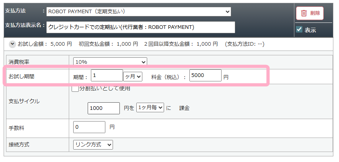Click the trash can icon for 削除

[304, 13]
